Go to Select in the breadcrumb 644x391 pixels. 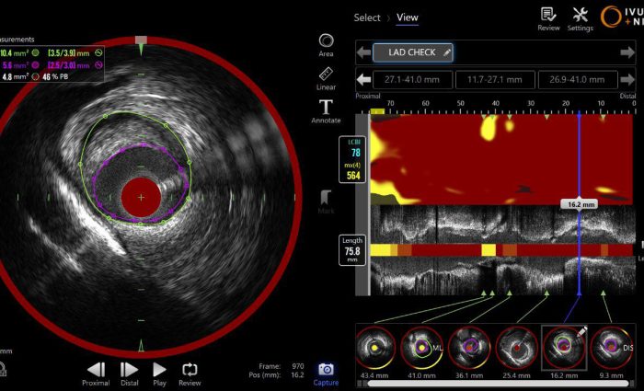click(367, 17)
